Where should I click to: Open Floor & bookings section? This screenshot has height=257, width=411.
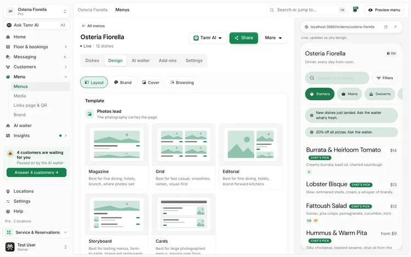(37, 47)
